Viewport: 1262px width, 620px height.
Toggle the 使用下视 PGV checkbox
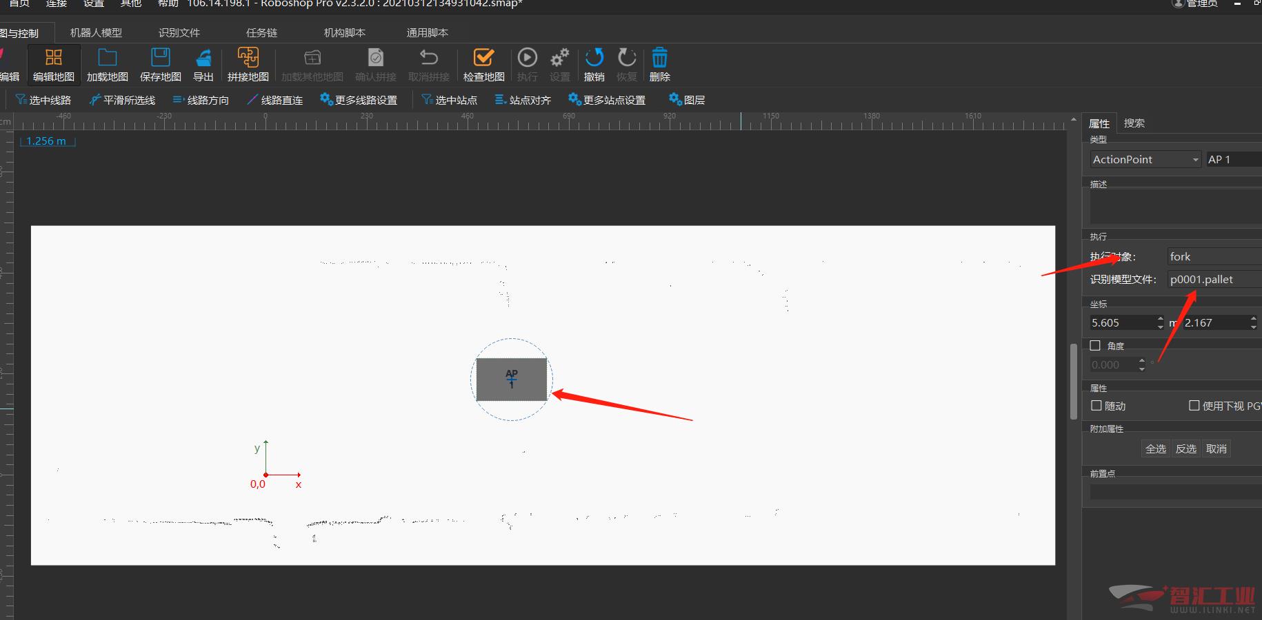pyautogui.click(x=1194, y=406)
